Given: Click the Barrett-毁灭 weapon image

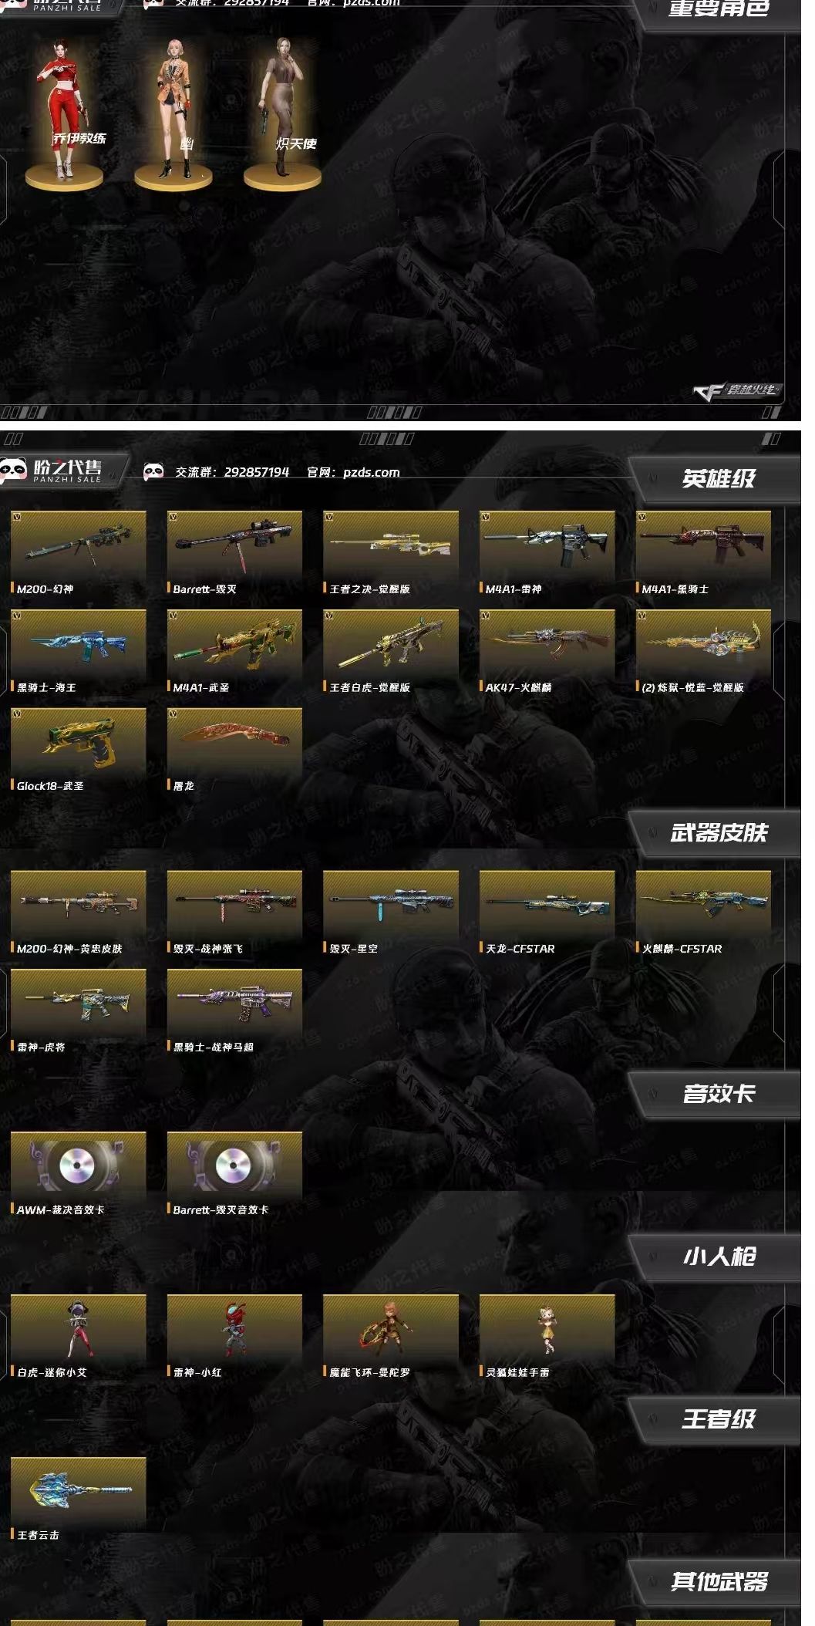Looking at the screenshot, I should tap(234, 545).
